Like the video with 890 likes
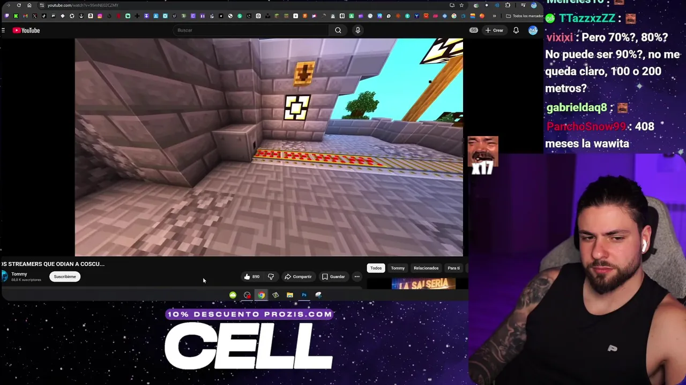The image size is (686, 385). coord(251,277)
